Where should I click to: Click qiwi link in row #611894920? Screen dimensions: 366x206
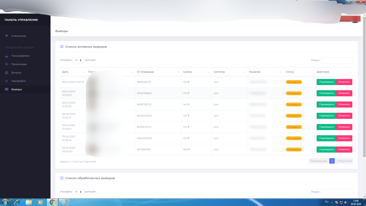[x=216, y=150]
